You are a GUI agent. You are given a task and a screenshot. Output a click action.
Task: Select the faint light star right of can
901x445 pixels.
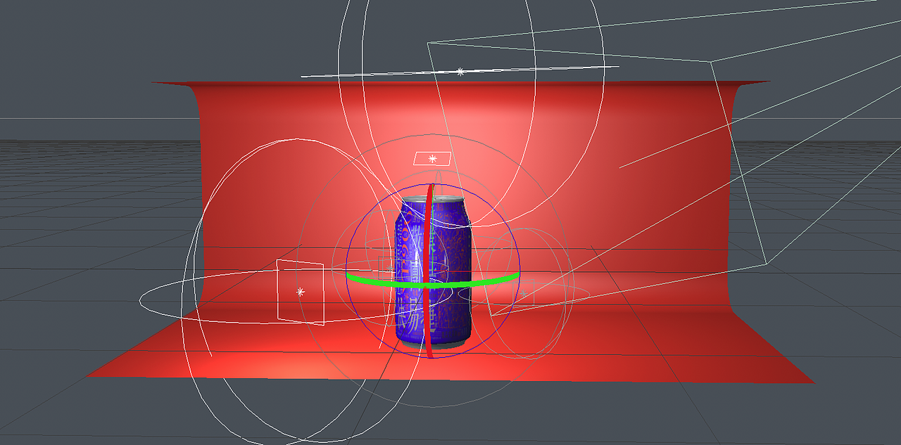tap(524, 292)
